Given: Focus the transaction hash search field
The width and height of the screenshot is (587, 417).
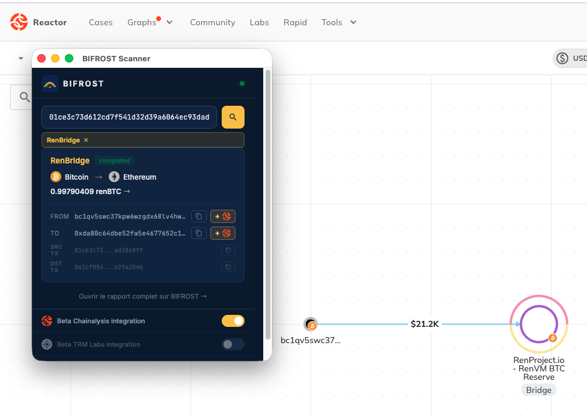Looking at the screenshot, I should pos(129,117).
